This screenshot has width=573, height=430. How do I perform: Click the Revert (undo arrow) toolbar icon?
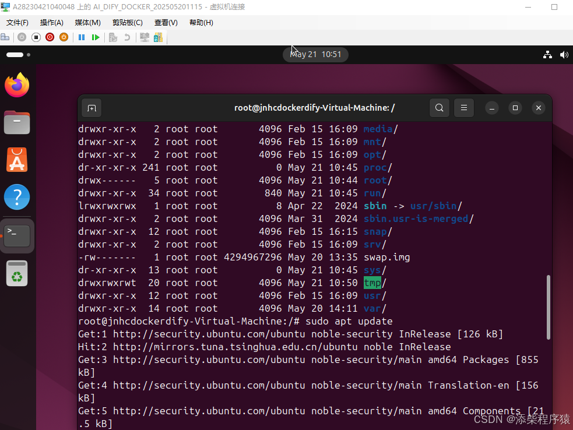(127, 37)
